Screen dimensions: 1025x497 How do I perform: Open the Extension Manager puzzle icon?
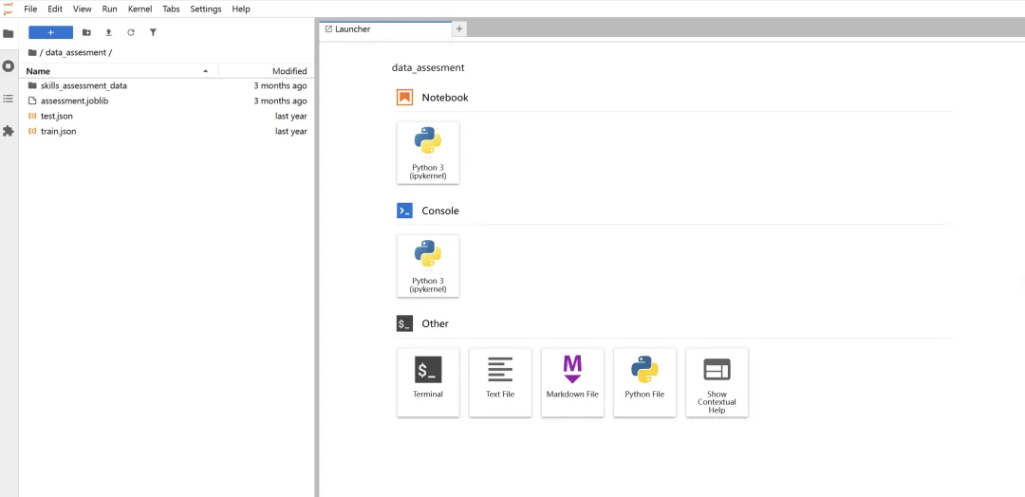[x=9, y=131]
